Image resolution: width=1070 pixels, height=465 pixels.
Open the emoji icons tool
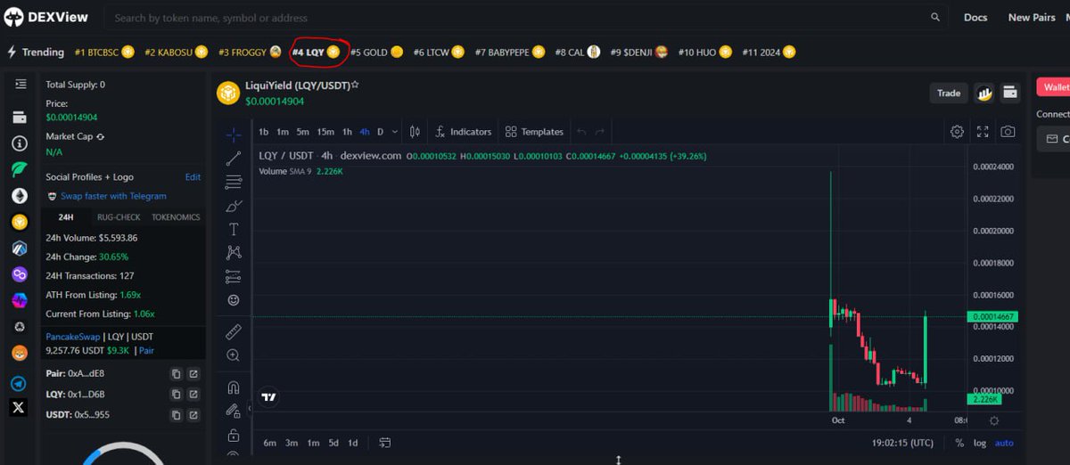click(x=234, y=300)
